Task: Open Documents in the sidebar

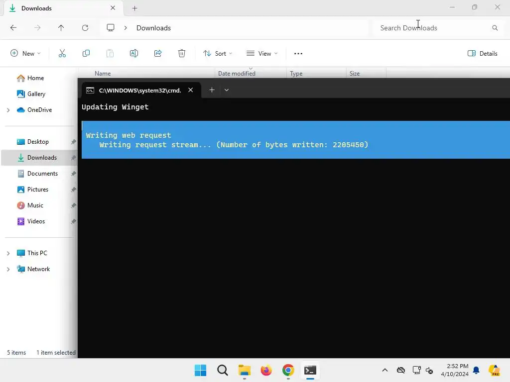Action: pos(42,174)
